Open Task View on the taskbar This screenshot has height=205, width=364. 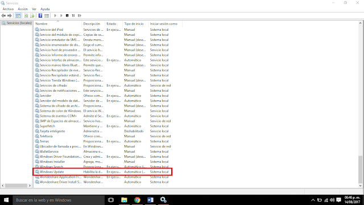(111, 200)
